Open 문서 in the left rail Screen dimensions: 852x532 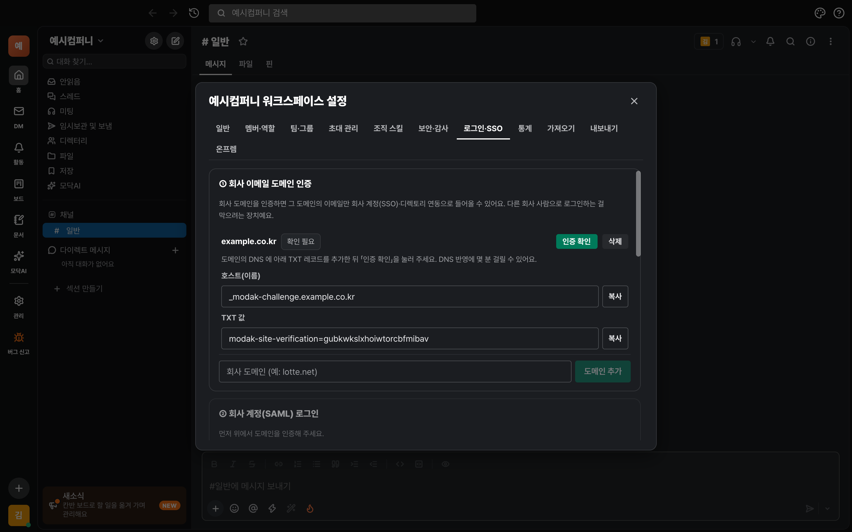19,226
